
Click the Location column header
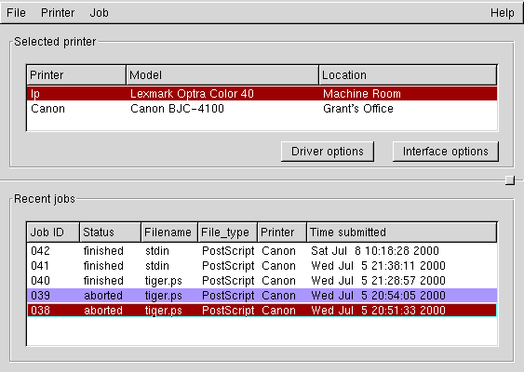tap(408, 75)
